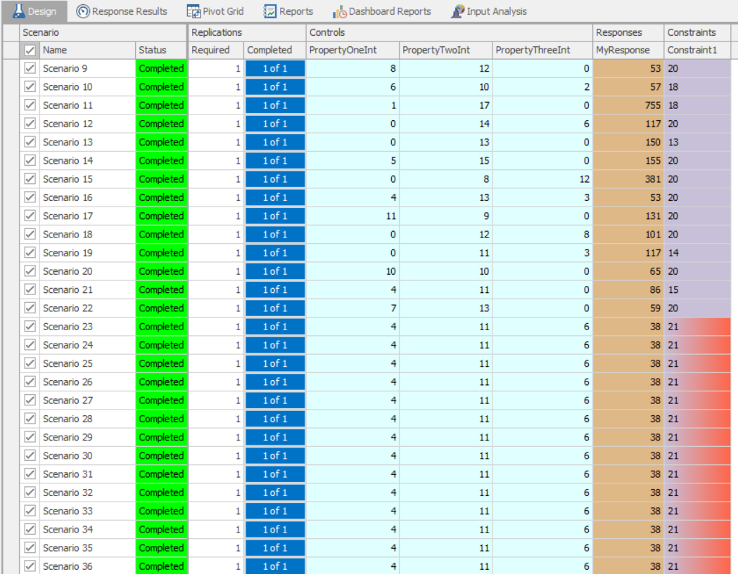Click Scenario 33 Completed status cell

click(x=161, y=511)
